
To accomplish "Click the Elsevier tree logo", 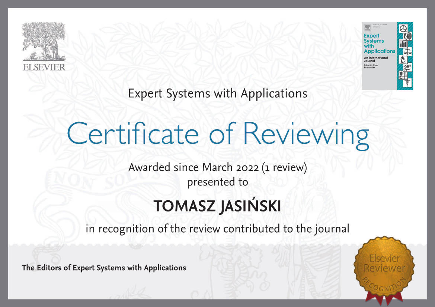I will (44, 42).
